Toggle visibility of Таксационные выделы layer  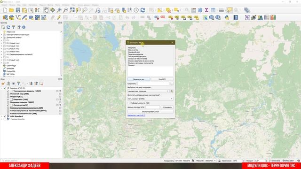(x=8, y=91)
